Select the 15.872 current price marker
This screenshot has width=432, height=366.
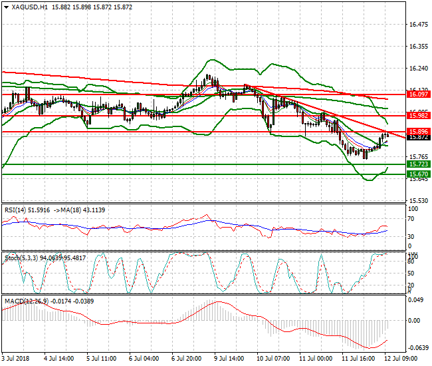pyautogui.click(x=417, y=137)
